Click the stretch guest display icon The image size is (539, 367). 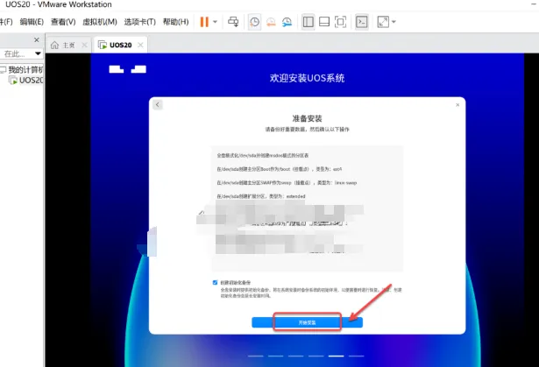point(383,22)
